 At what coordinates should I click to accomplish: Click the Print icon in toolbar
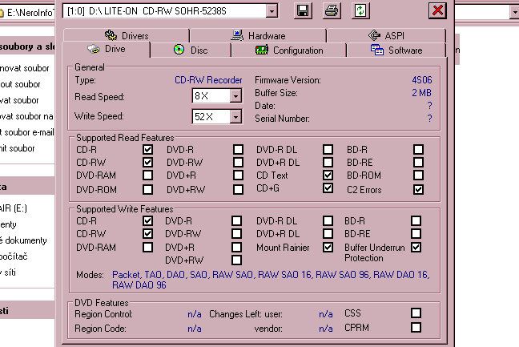[332, 10]
